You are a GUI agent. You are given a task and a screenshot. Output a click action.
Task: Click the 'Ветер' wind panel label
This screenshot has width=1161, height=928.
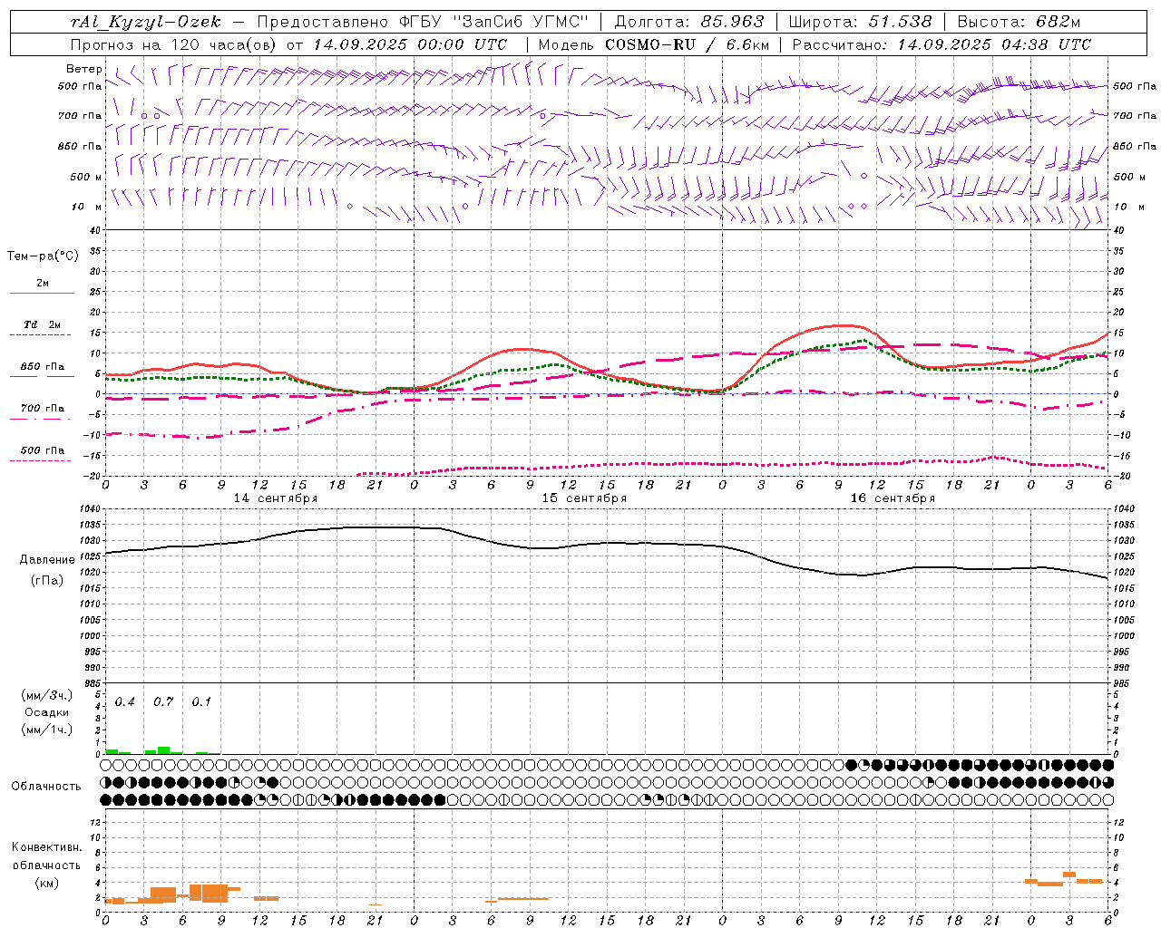[x=84, y=69]
